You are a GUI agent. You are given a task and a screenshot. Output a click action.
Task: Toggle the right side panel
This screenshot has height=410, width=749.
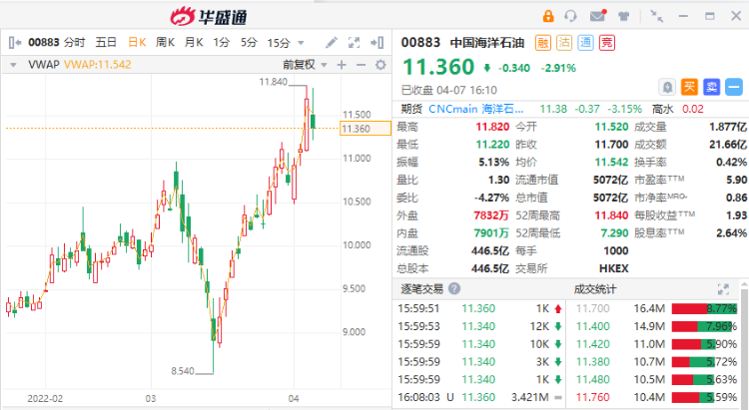[x=377, y=43]
